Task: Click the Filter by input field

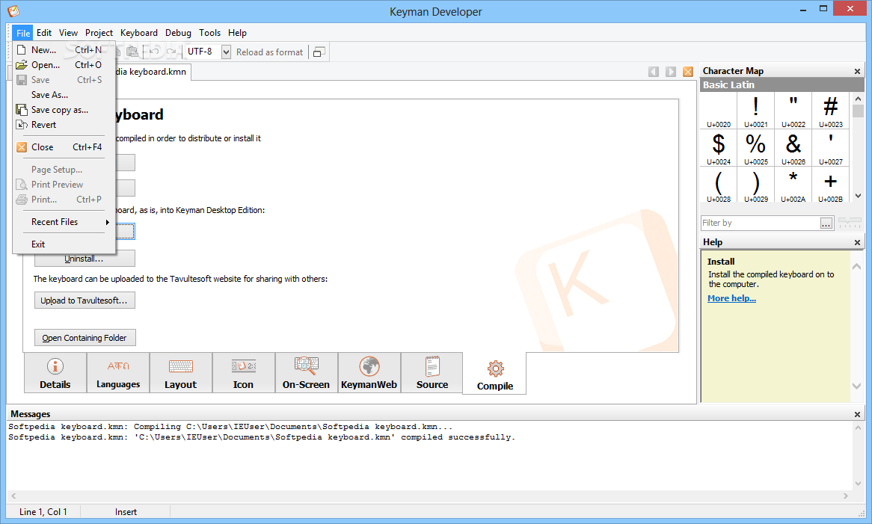Action: (761, 223)
